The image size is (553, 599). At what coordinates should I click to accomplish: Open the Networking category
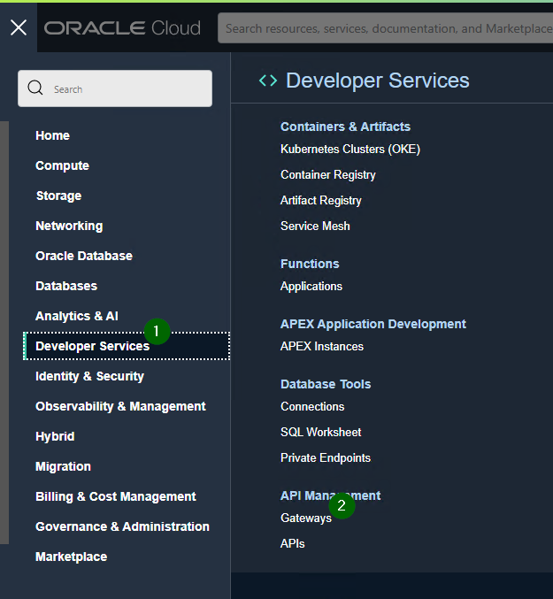69,227
